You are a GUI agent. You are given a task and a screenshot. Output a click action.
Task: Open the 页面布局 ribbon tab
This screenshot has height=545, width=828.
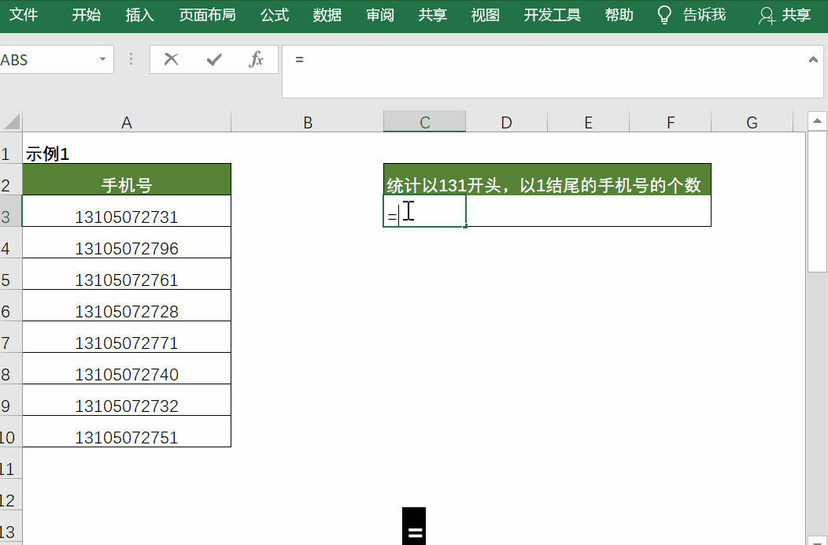pyautogui.click(x=207, y=15)
